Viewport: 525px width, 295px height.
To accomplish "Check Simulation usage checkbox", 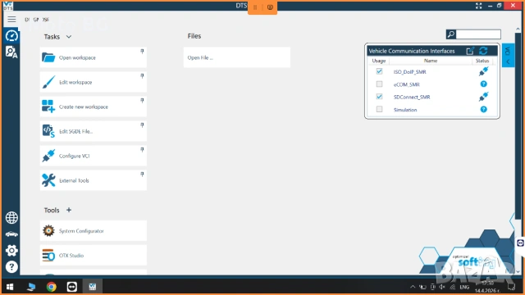I will point(379,109).
